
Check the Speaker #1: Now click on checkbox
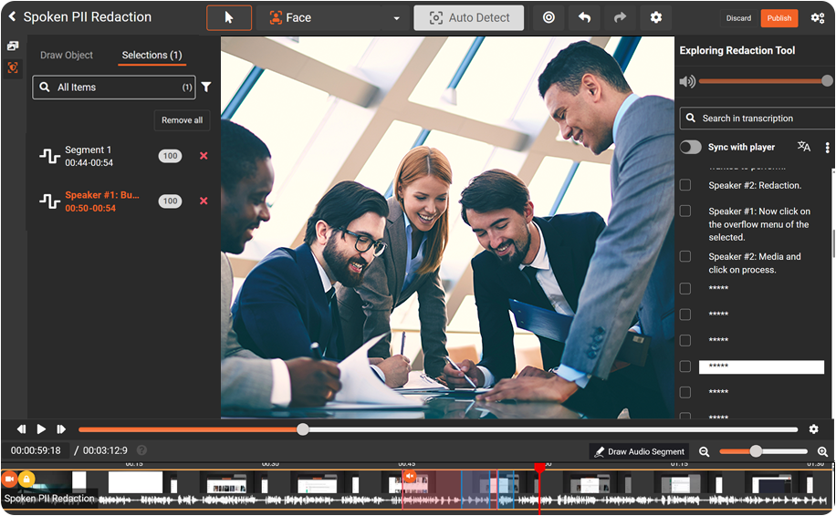coord(685,212)
